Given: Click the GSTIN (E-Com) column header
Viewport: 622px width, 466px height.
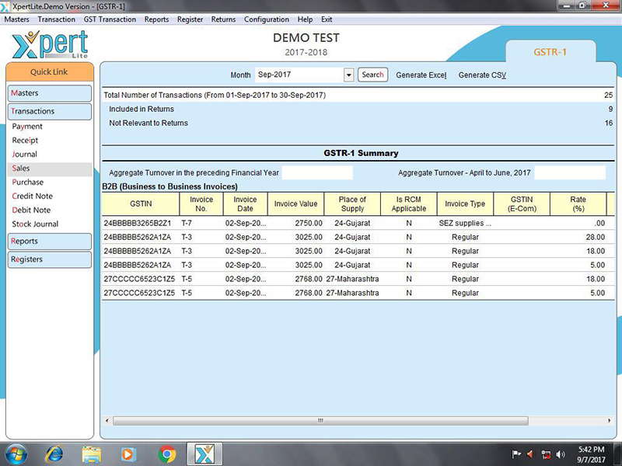Looking at the screenshot, I should pos(522,203).
